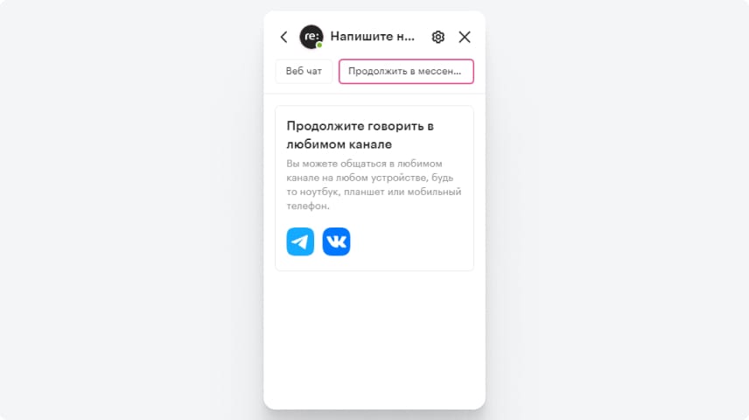
Task: Click the green online status dot
Action: click(319, 45)
